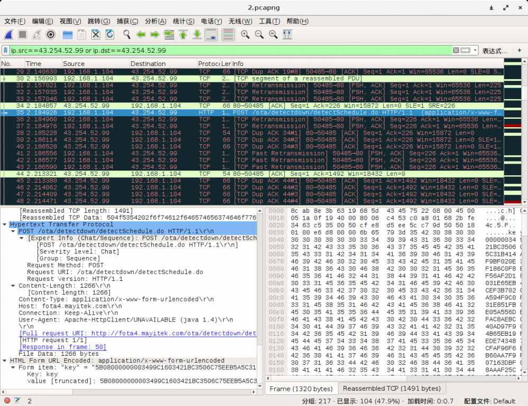Viewport: 528px width, 406px height.
Task: Open capture options gear icon
Action: [51, 35]
